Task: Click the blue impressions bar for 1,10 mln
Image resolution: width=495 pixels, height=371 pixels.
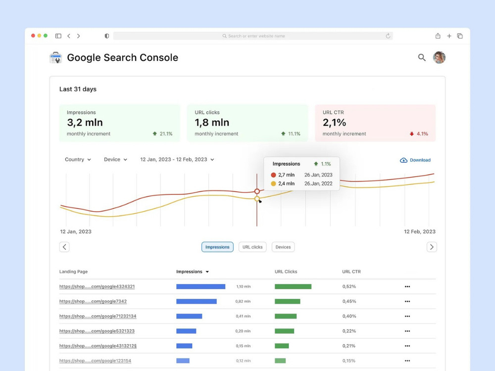Action: click(x=201, y=286)
